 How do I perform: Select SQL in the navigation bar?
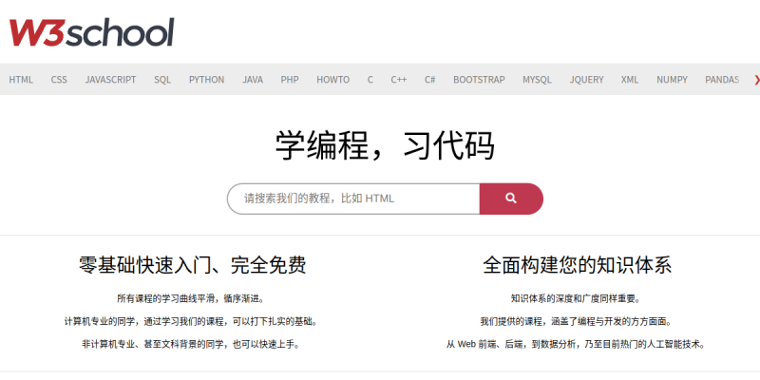[x=162, y=80]
